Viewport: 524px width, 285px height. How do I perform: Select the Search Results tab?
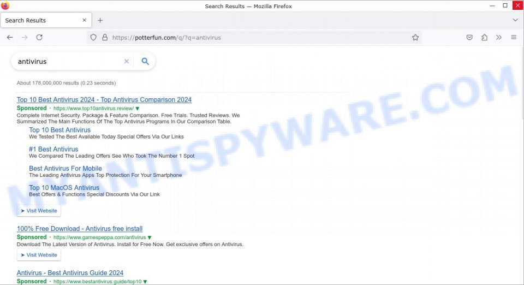[46, 20]
